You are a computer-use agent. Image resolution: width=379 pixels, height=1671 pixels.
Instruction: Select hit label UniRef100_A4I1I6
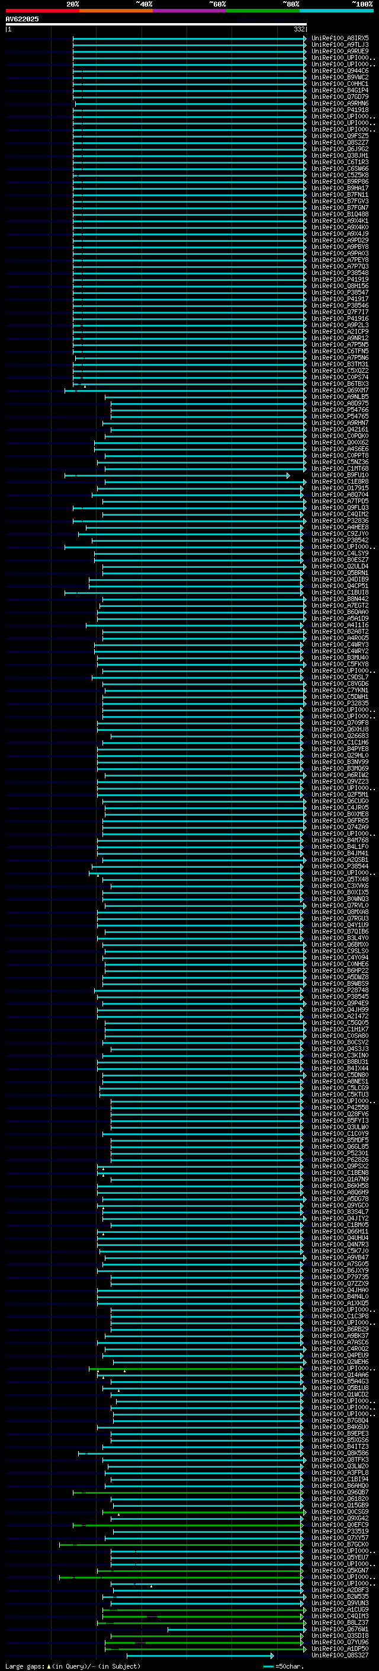340,625
